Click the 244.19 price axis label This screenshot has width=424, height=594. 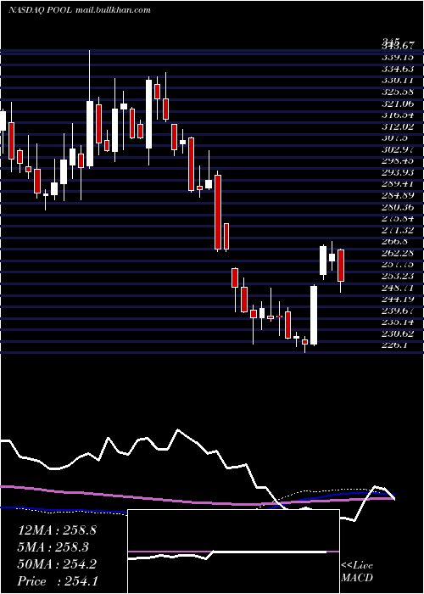[x=398, y=299]
